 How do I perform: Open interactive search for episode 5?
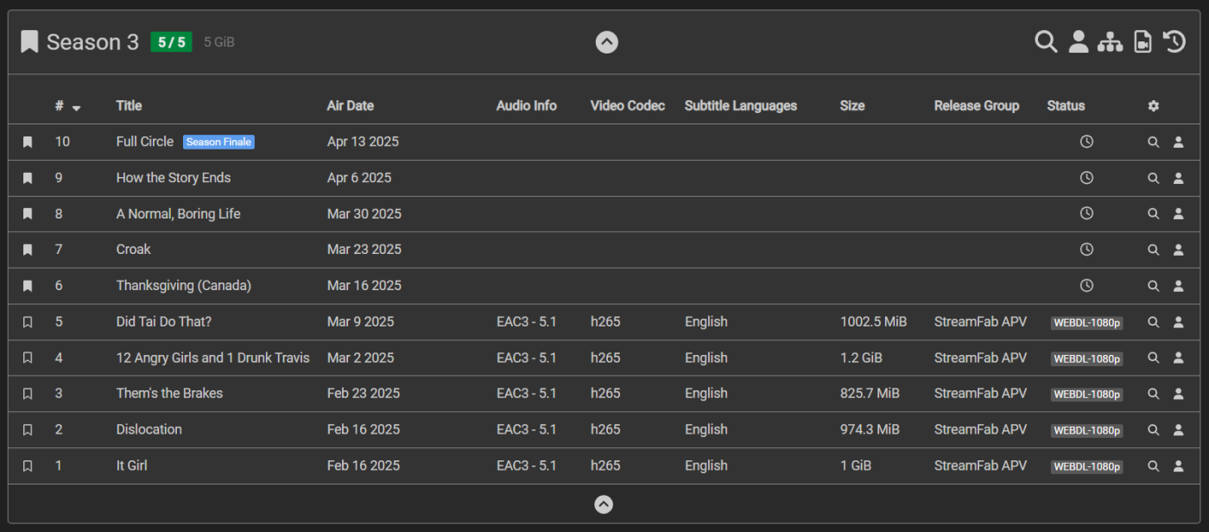coord(1178,322)
